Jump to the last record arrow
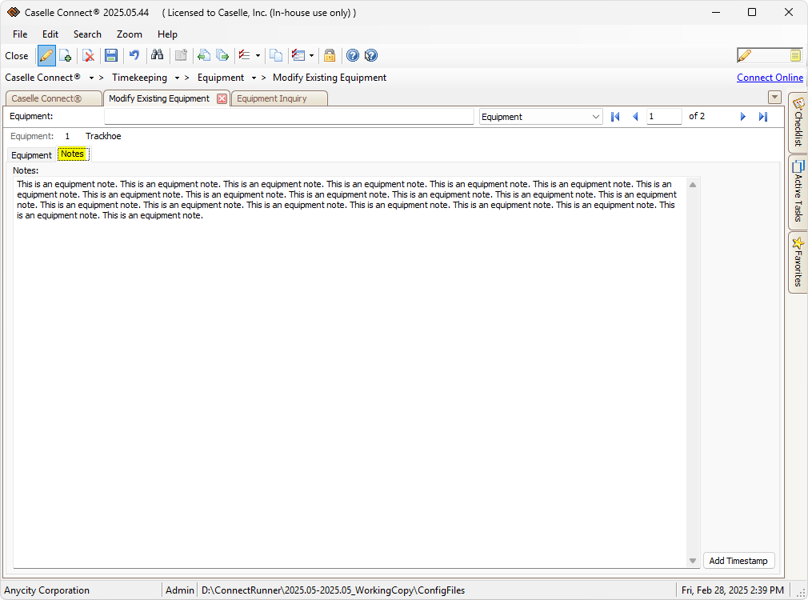This screenshot has height=600, width=808. pos(763,117)
